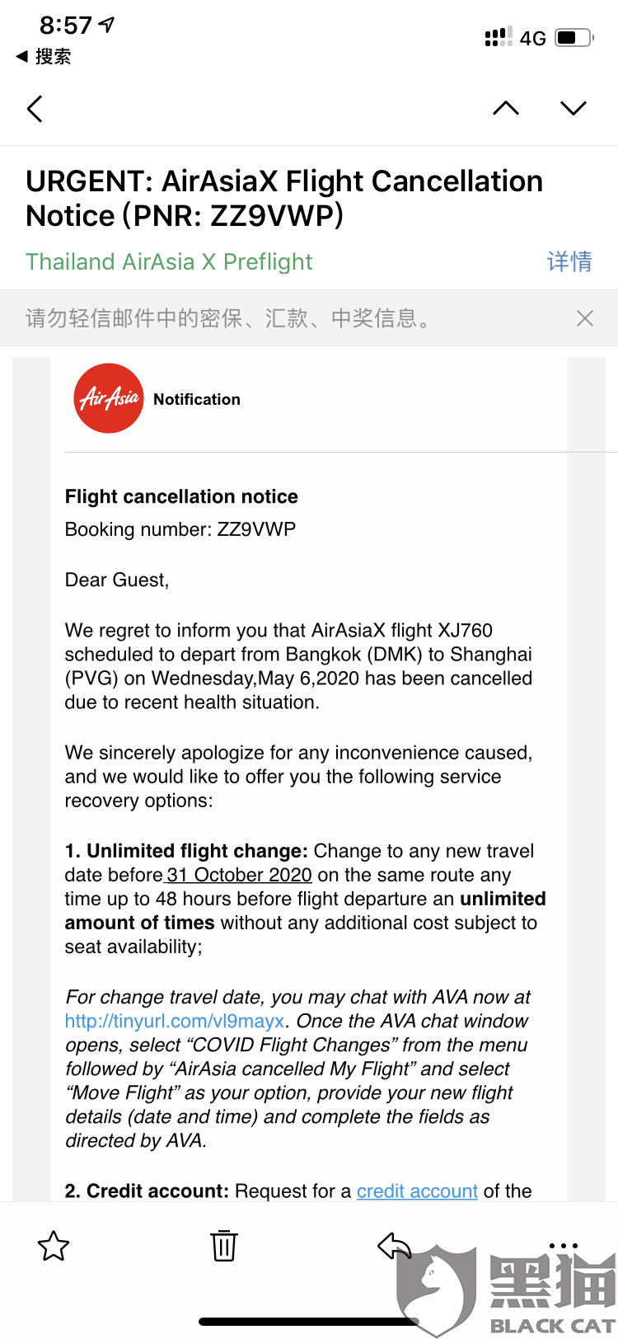Tap the home indicator bar
Image resolution: width=618 pixels, height=1339 pixels.
coord(309,1322)
